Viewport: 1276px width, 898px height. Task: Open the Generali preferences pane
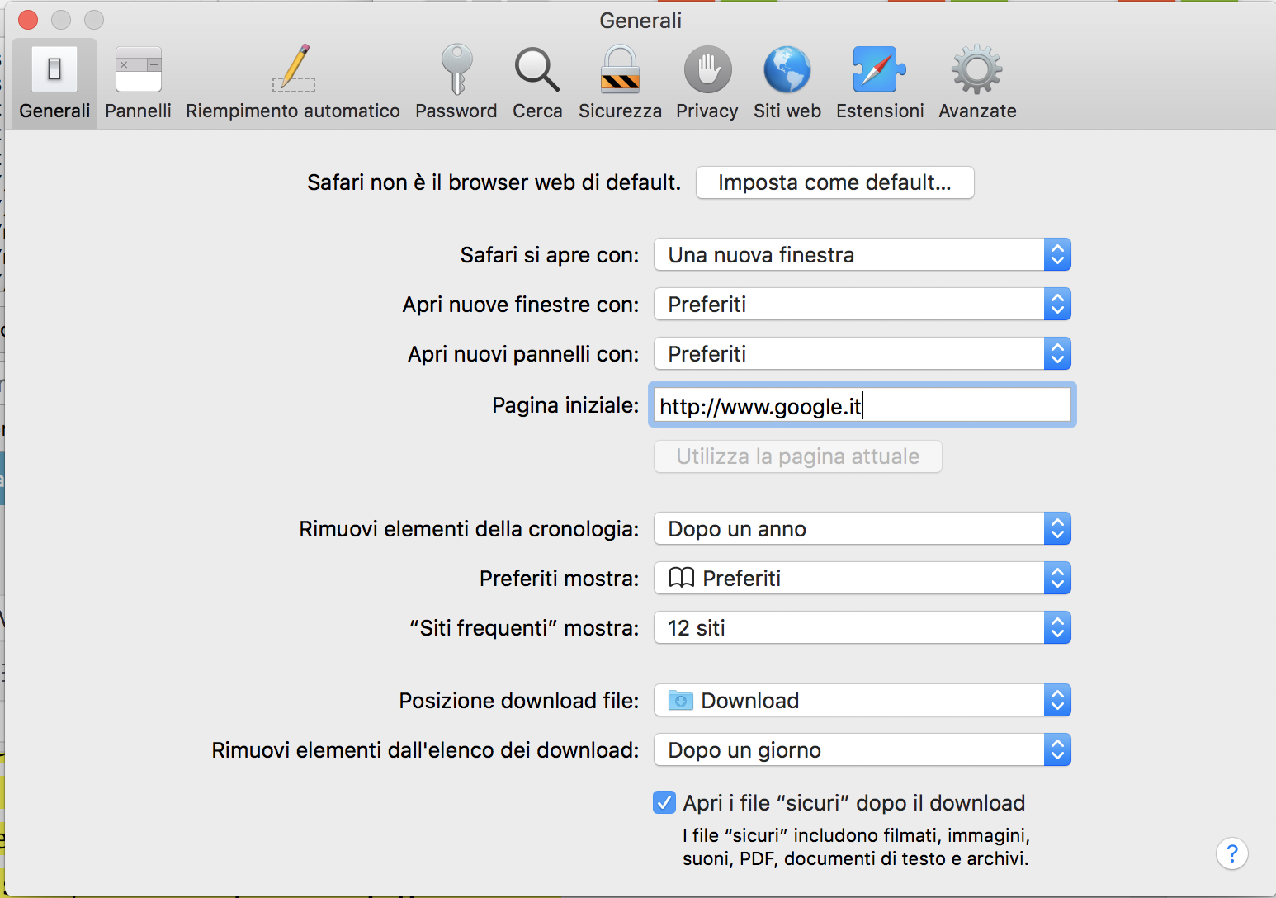tap(54, 83)
